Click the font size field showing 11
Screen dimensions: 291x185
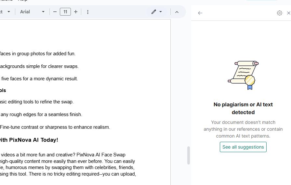tap(65, 12)
